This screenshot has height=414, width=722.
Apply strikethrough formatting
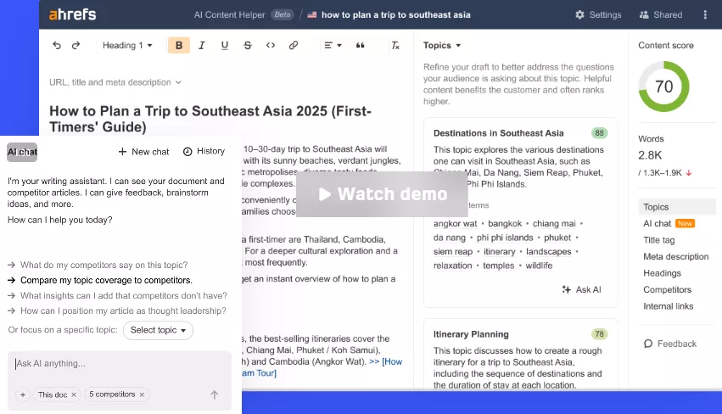(x=248, y=46)
